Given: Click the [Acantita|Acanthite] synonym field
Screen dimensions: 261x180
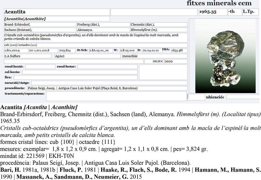Looking at the screenshot, I should click(57, 19).
